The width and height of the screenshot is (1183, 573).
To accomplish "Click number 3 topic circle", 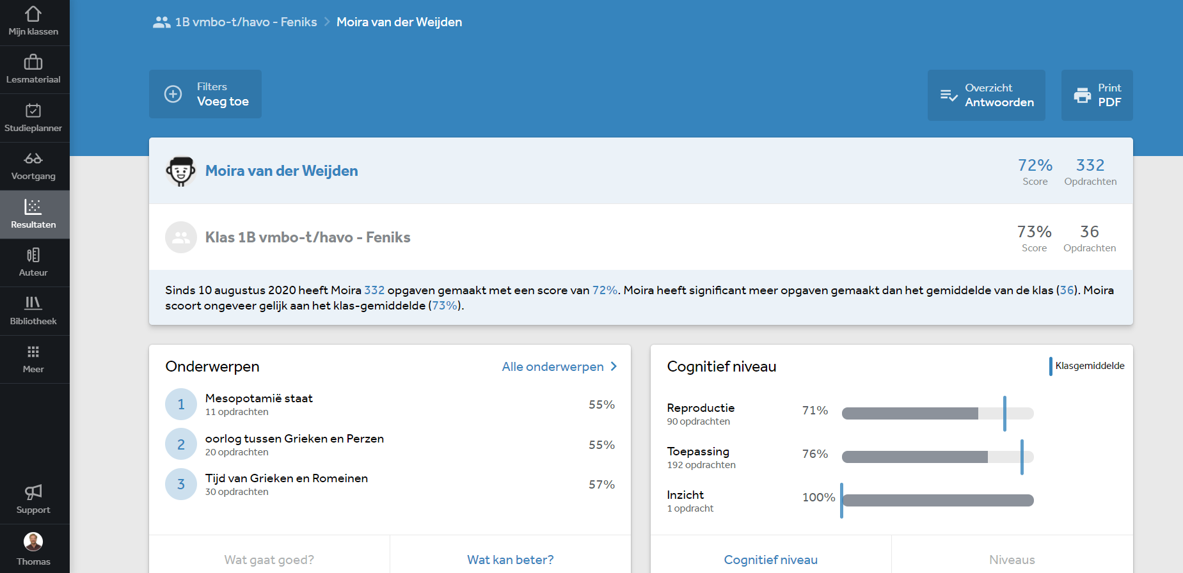I will coord(181,484).
